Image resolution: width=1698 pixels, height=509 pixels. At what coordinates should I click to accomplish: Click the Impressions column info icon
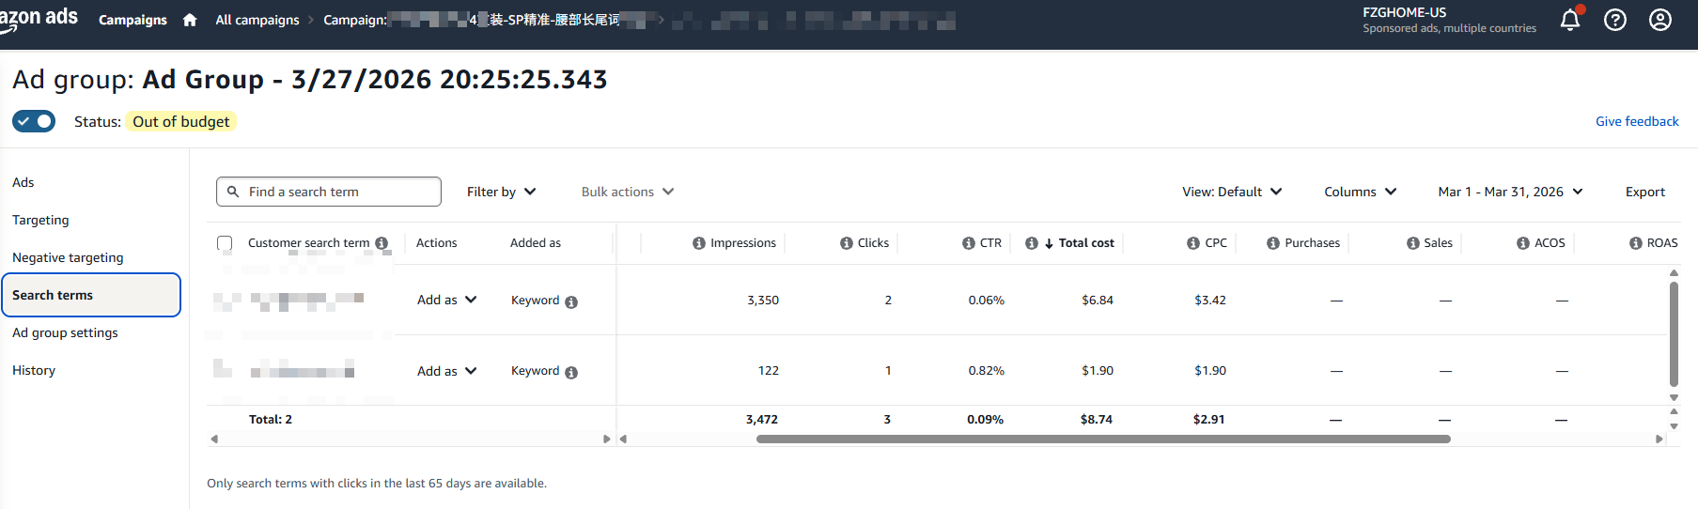click(x=698, y=243)
